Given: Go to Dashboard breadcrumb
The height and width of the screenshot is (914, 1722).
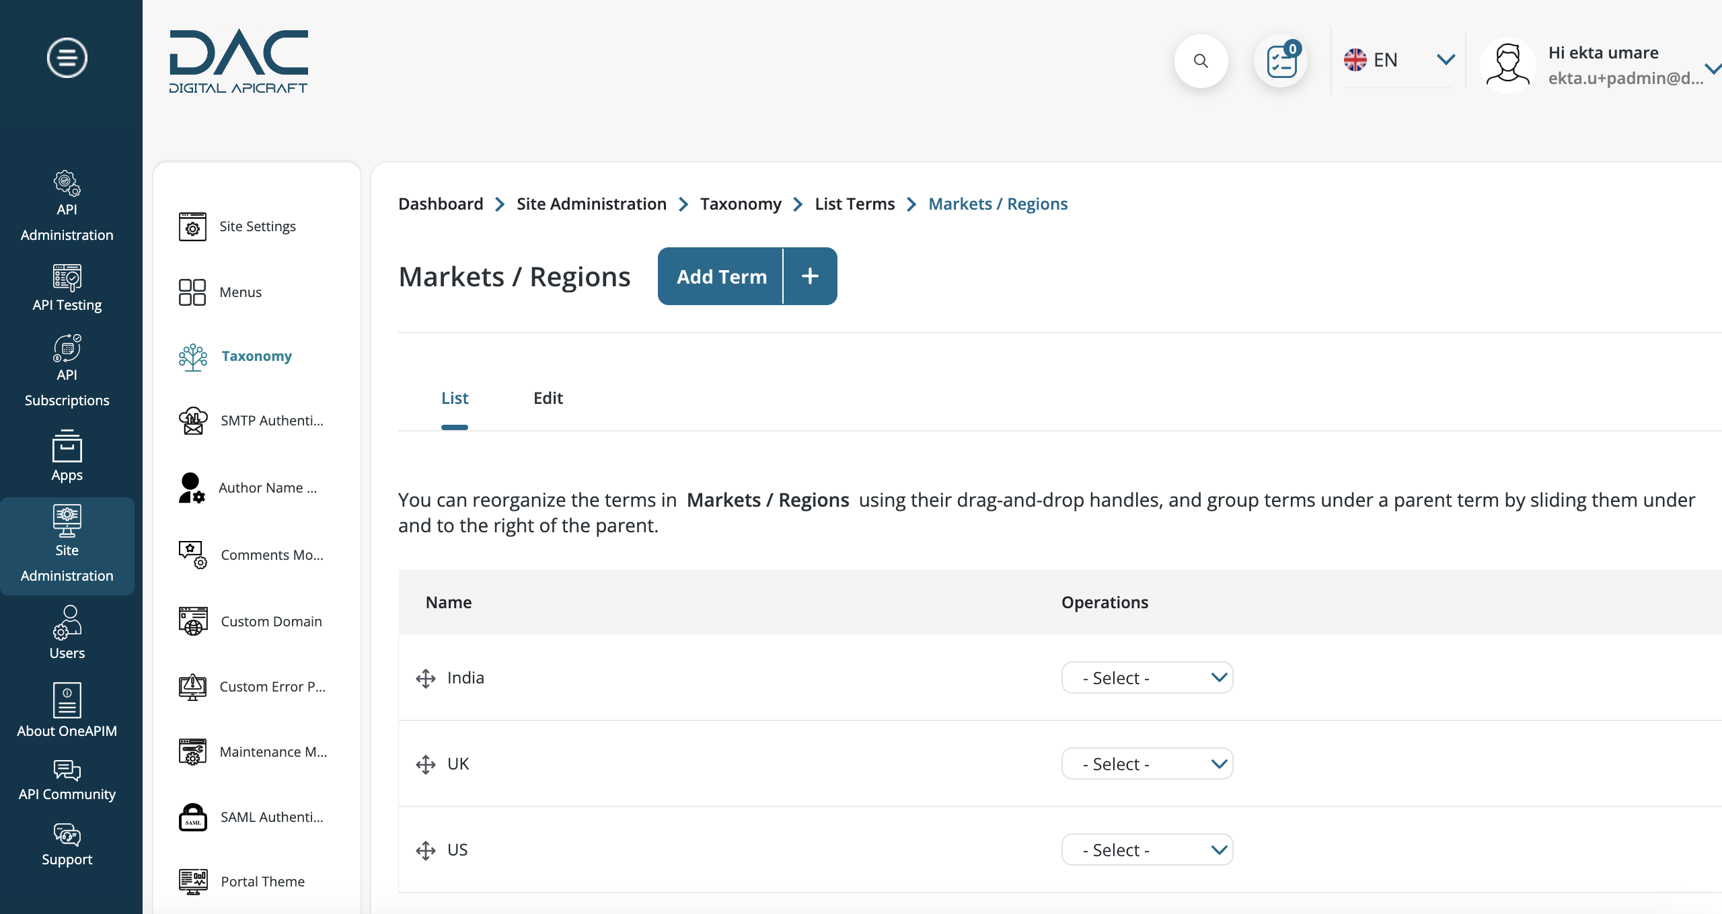Looking at the screenshot, I should click(441, 204).
